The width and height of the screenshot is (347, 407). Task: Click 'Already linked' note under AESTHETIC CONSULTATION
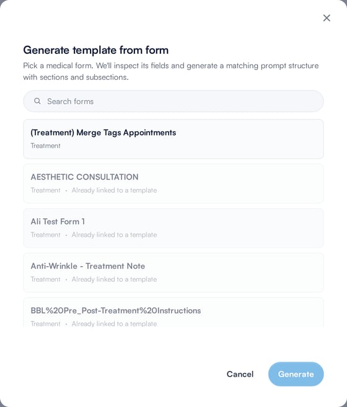[x=114, y=190]
